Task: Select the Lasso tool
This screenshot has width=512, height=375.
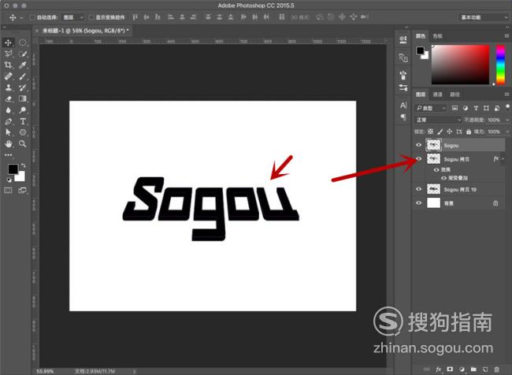Action: 8,54
